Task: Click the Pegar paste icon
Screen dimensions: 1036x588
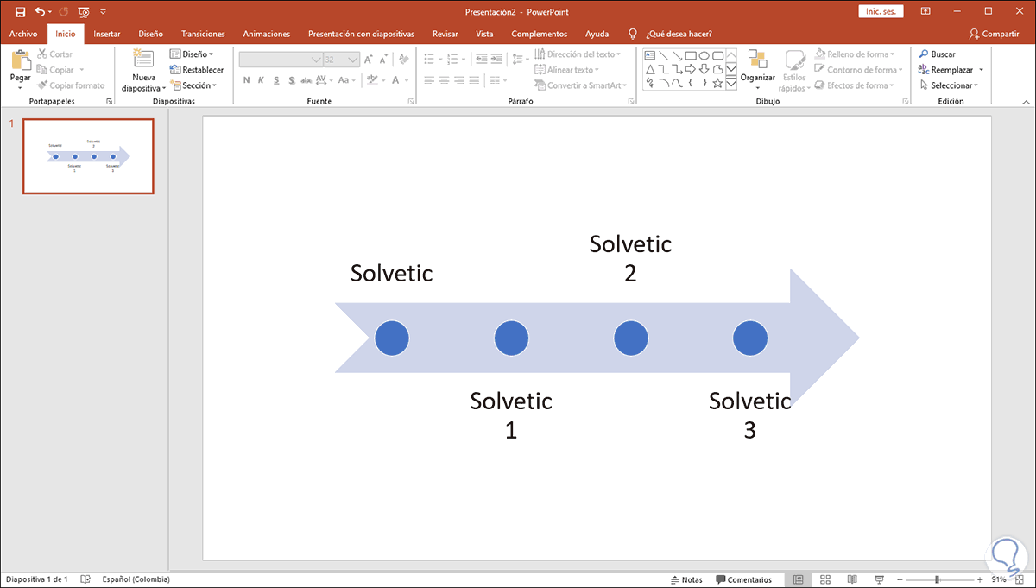Action: coord(20,60)
